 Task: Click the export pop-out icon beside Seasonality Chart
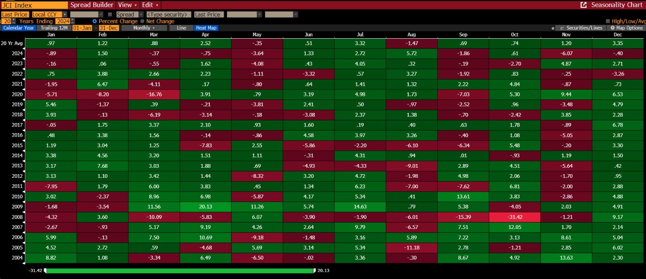(583, 5)
